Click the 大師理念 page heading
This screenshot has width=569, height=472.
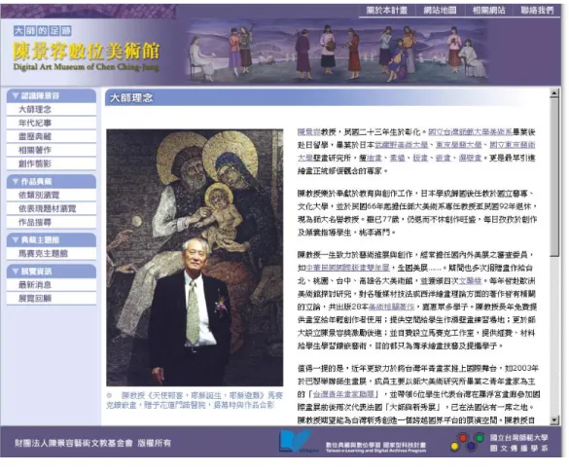pos(131,97)
